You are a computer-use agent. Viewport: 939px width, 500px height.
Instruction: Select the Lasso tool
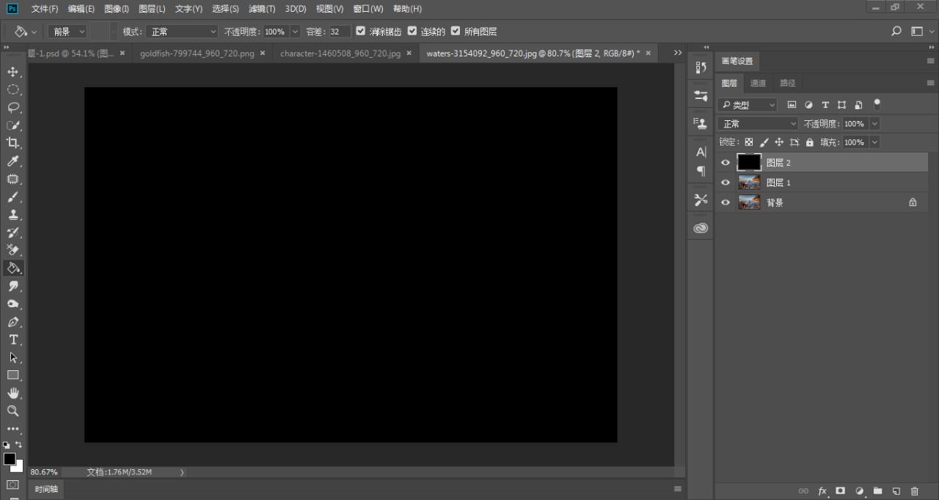pyautogui.click(x=12, y=107)
